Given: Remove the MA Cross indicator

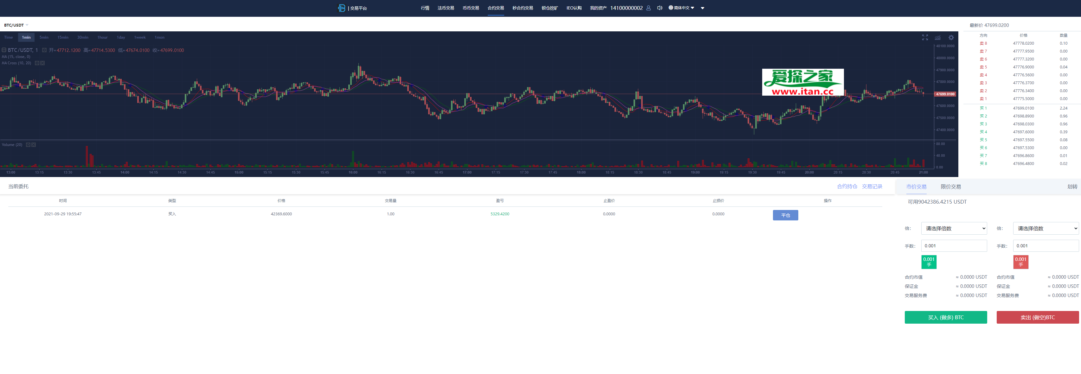Looking at the screenshot, I should [42, 63].
